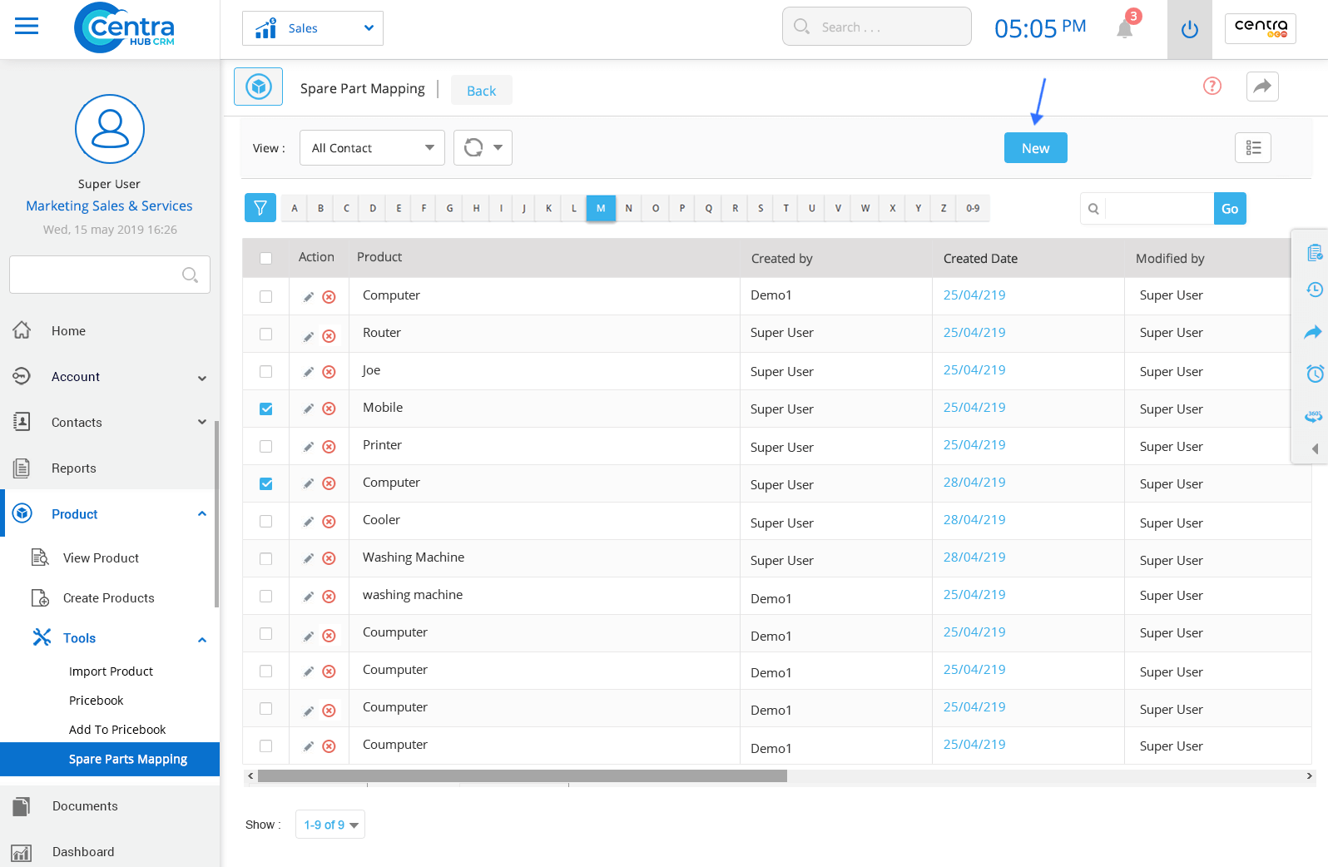Click the 360 view icon in right panel
The image size is (1328, 867).
1314,416
